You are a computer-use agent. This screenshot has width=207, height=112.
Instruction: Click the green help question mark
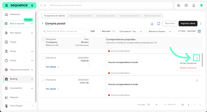[201, 5]
